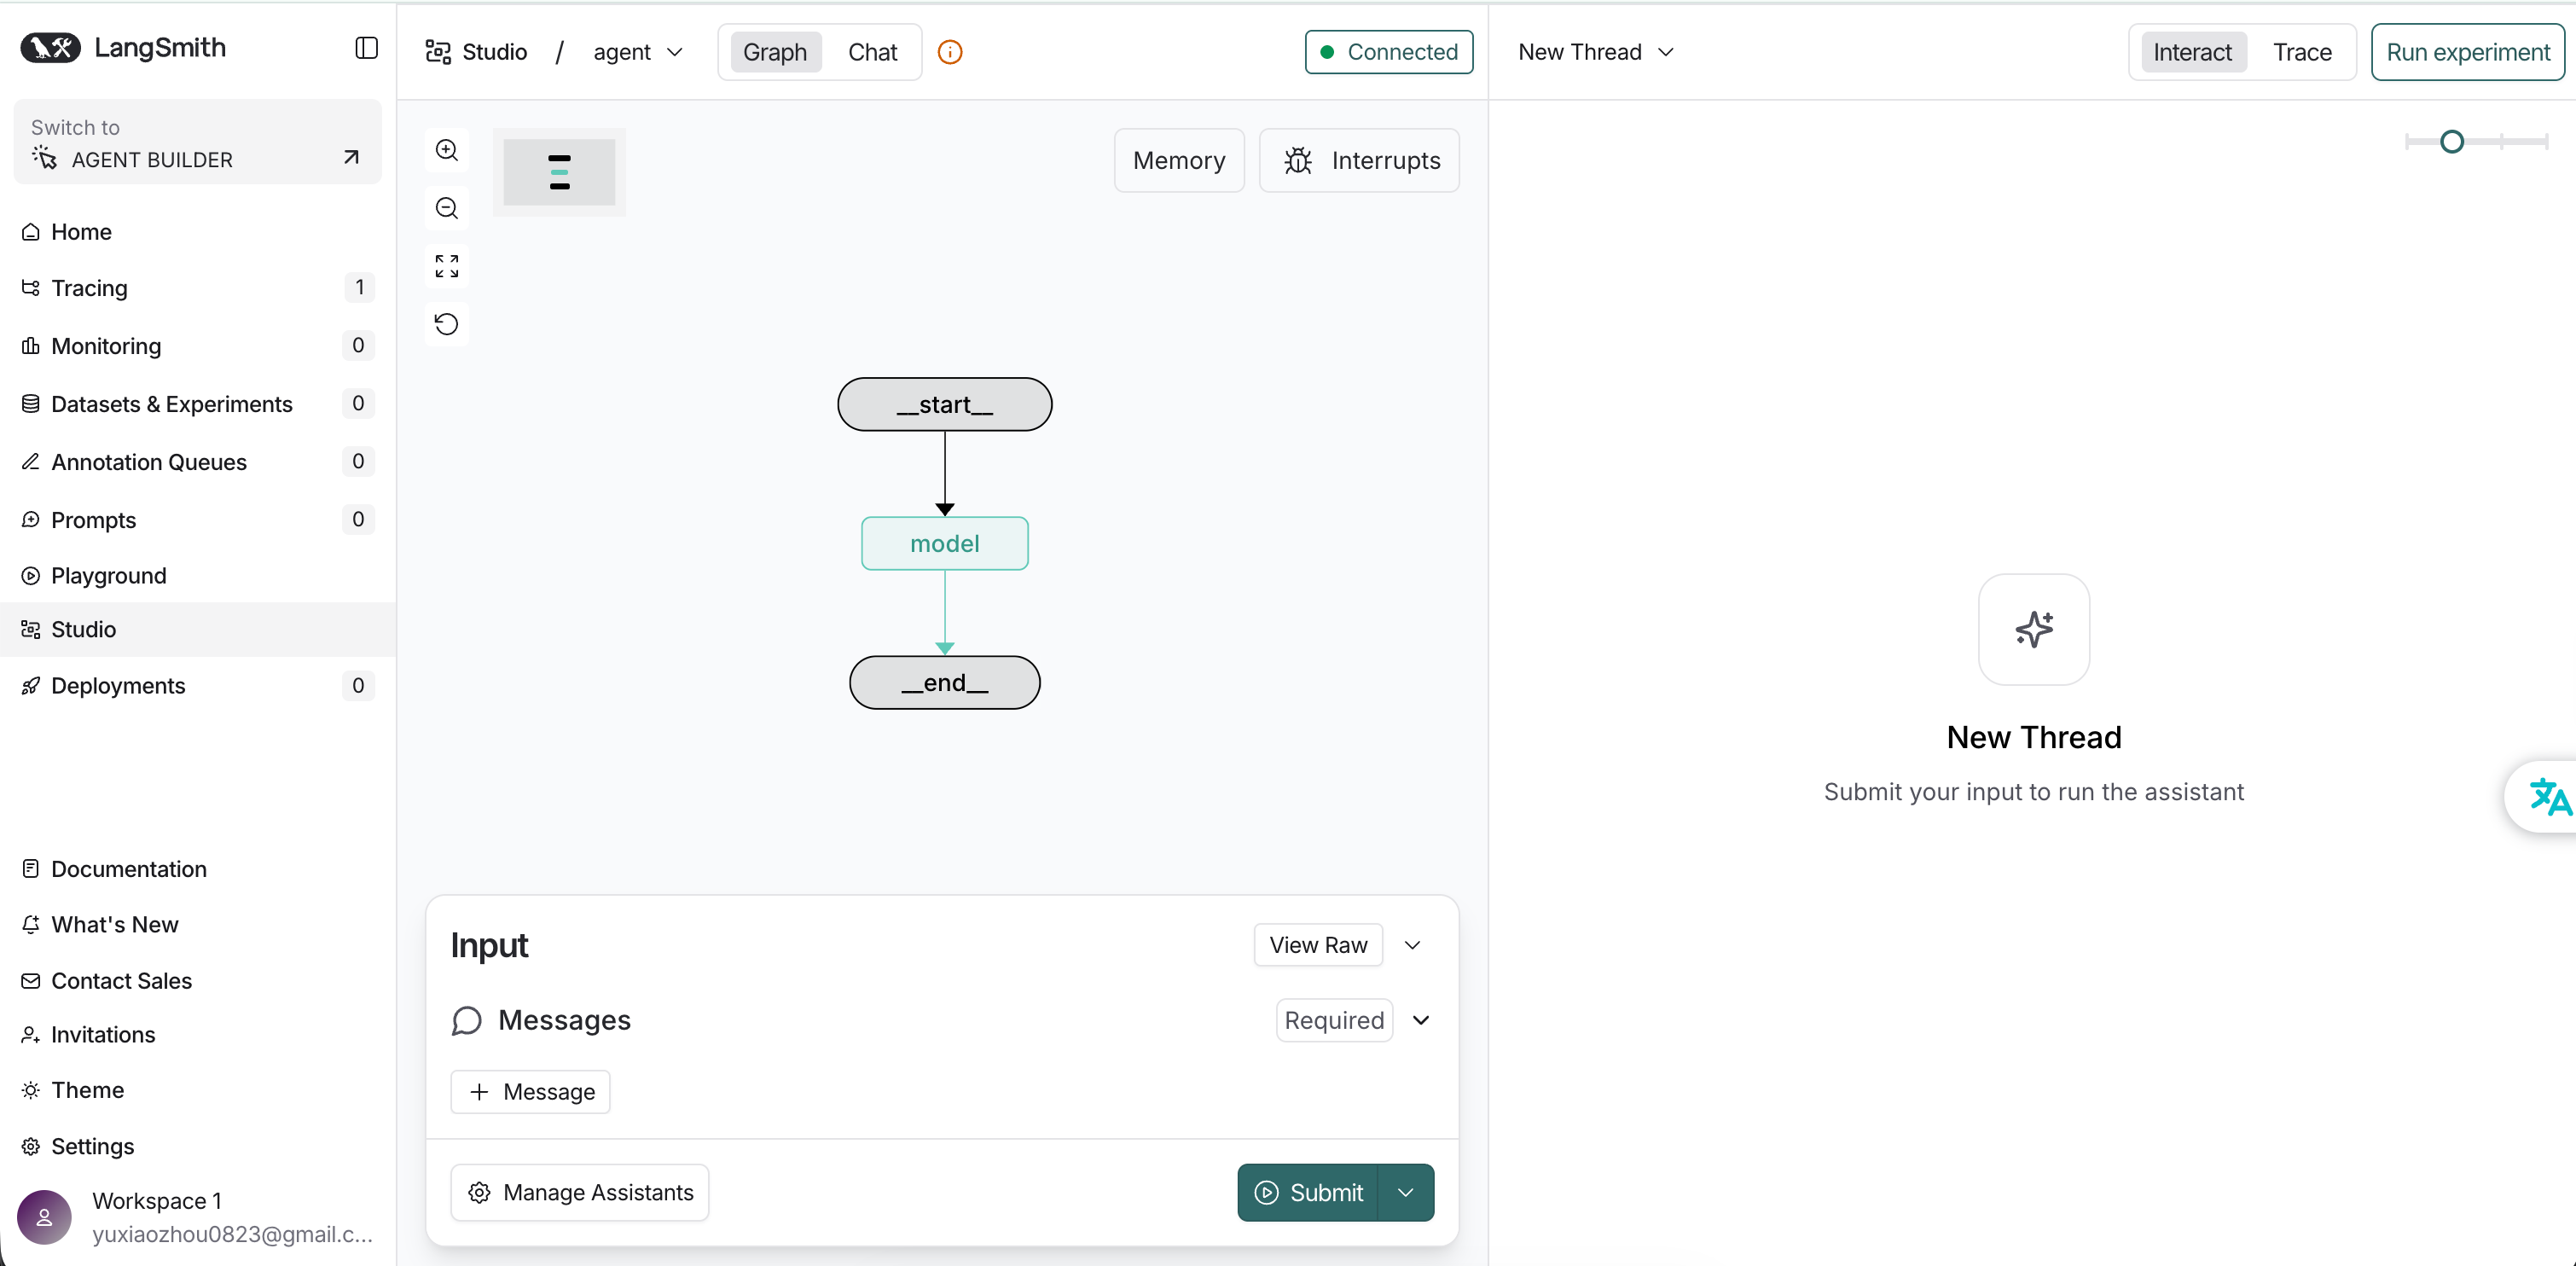Open Settings in sidebar
The height and width of the screenshot is (1266, 2576).
point(197,1146)
